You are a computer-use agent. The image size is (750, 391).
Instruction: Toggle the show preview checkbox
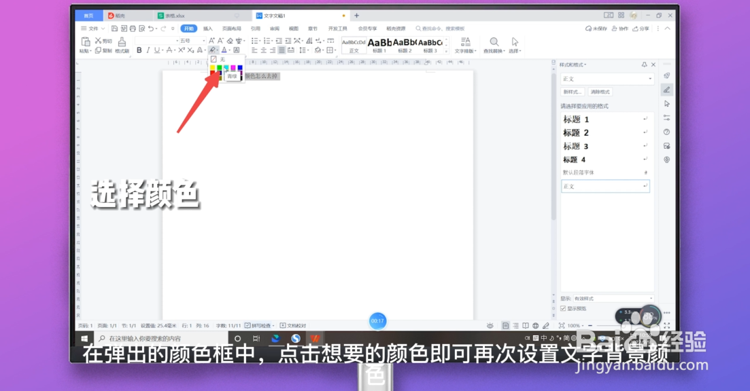563,308
